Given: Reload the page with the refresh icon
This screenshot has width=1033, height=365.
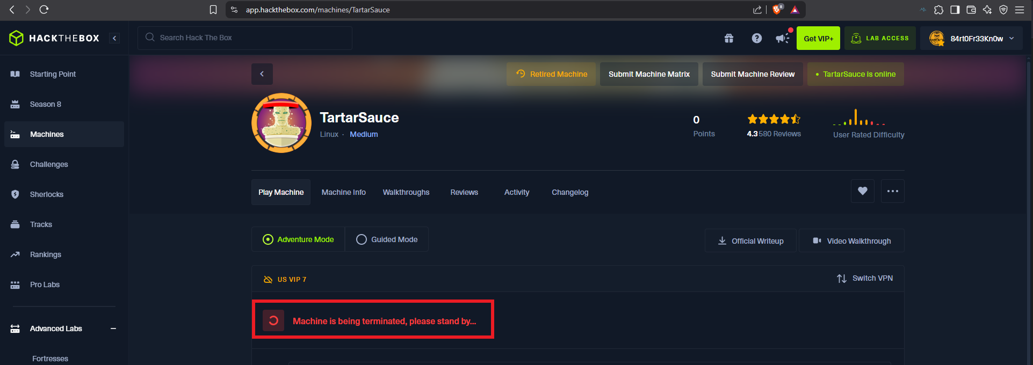Looking at the screenshot, I should [44, 9].
